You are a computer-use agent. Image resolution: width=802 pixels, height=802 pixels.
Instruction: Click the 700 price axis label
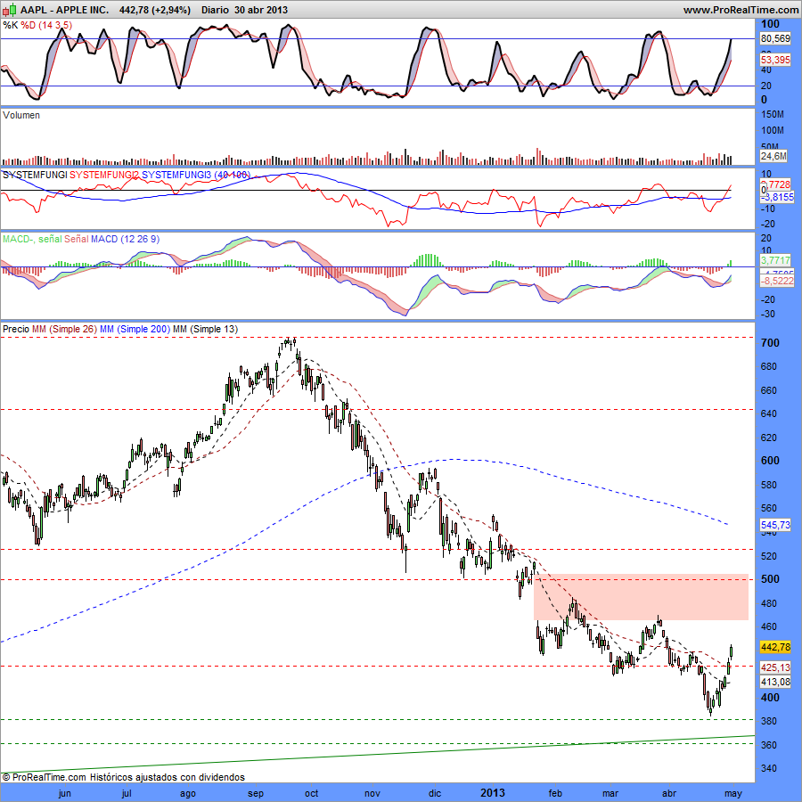770,343
